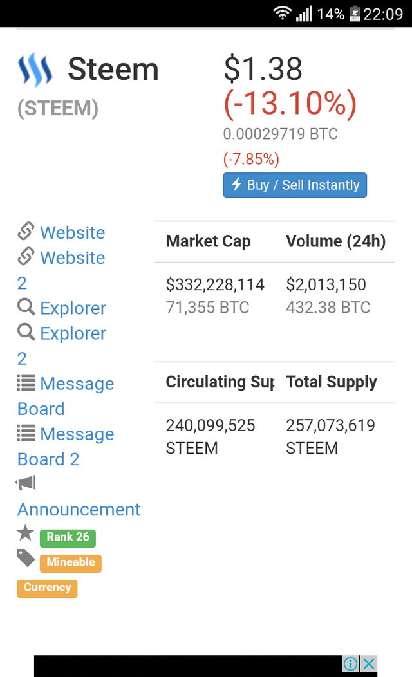Click the magnifier icon beside first Explorer
412x677 pixels.
click(x=26, y=307)
